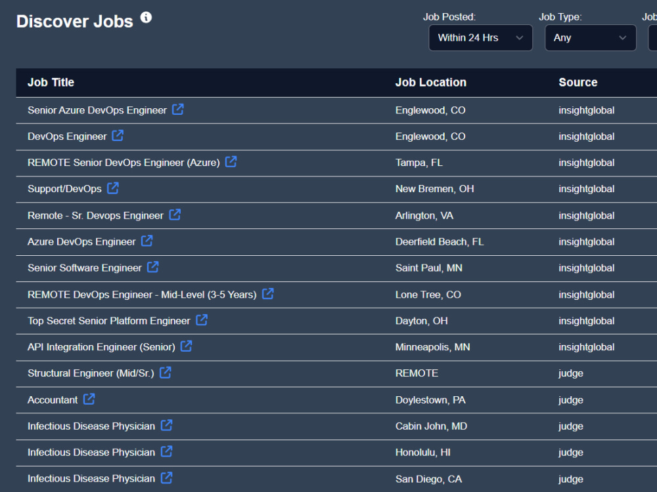Select the Honolulu, HI location cell

coord(422,453)
